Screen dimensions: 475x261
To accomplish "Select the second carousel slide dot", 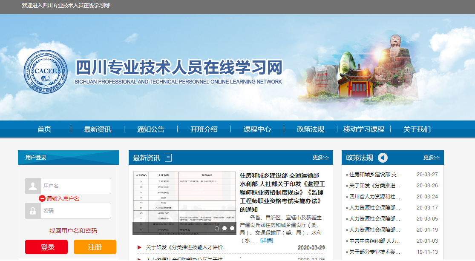I will 225,228.
